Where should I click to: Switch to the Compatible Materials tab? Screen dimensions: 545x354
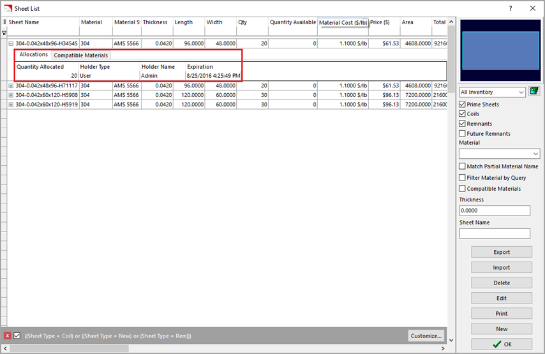(80, 55)
